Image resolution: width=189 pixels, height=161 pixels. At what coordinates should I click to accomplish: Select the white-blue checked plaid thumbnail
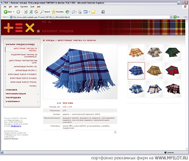pyautogui.click(x=136, y=89)
